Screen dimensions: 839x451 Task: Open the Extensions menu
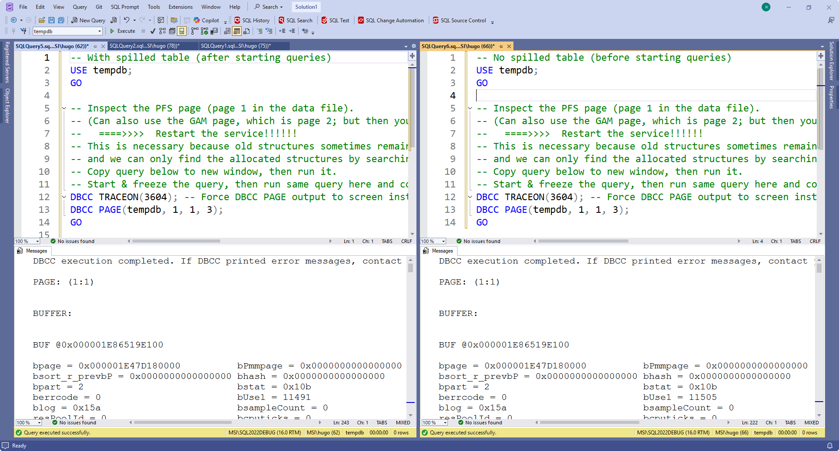click(180, 7)
